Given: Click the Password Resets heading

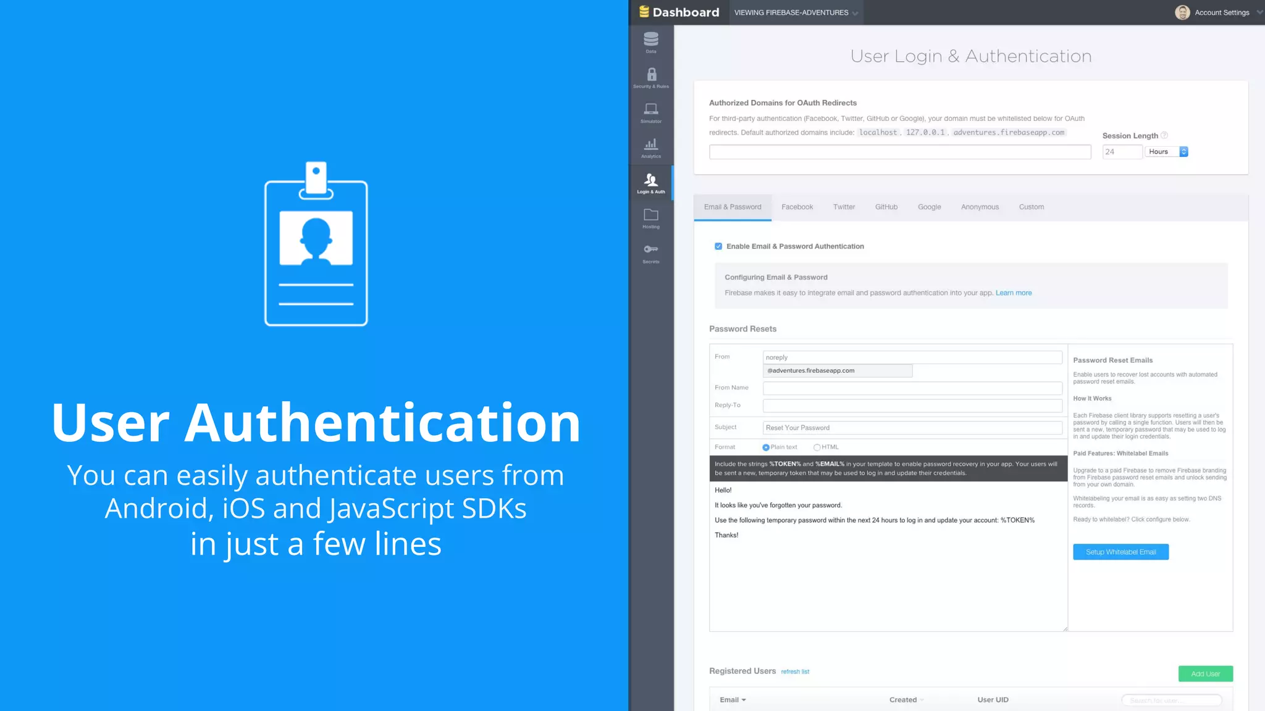Looking at the screenshot, I should (x=742, y=329).
